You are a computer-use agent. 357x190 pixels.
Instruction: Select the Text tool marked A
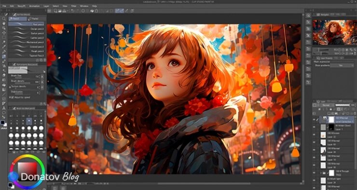pos(4,108)
